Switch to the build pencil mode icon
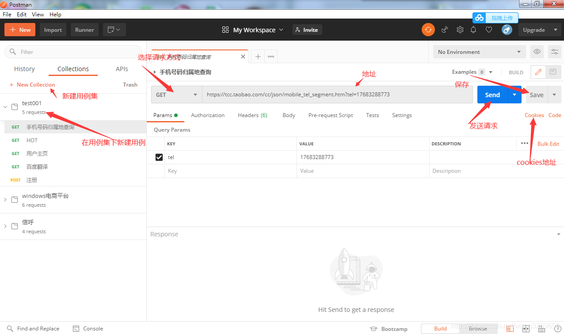The width and height of the screenshot is (564, 334). 538,72
